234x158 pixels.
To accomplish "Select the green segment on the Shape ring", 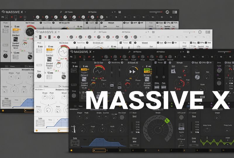I will coord(167,120).
